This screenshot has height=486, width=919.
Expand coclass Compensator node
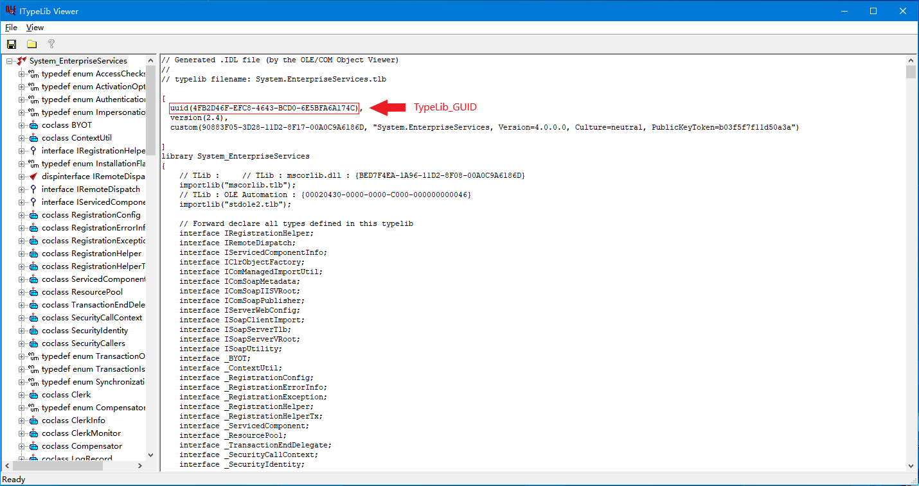coord(21,446)
